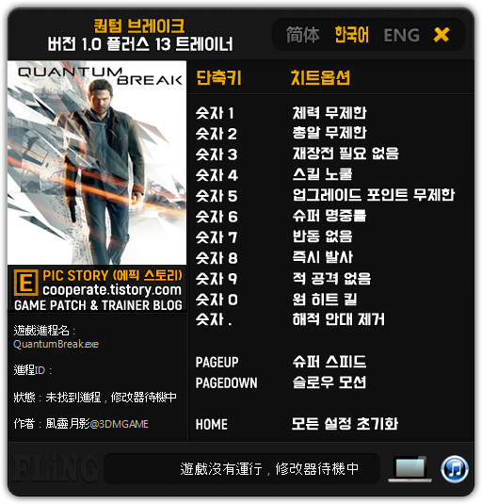This screenshot has width=482, height=504.
Task: Enable 원 히트 킬 cheat
Action: click(325, 300)
